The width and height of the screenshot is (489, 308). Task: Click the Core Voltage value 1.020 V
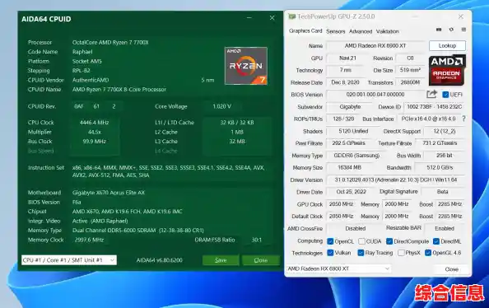coord(221,106)
